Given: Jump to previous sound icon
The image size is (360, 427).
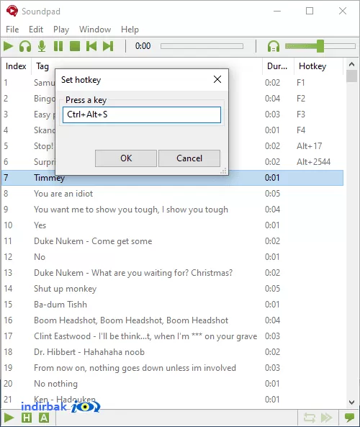Looking at the screenshot, I should click(x=91, y=46).
